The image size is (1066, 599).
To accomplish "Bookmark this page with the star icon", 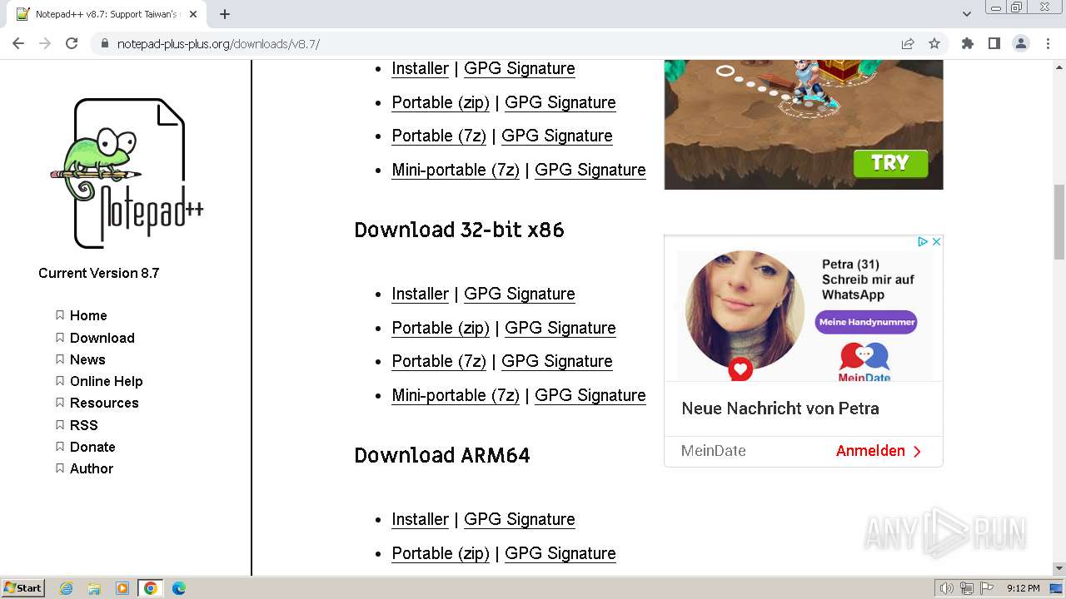I will tap(934, 43).
